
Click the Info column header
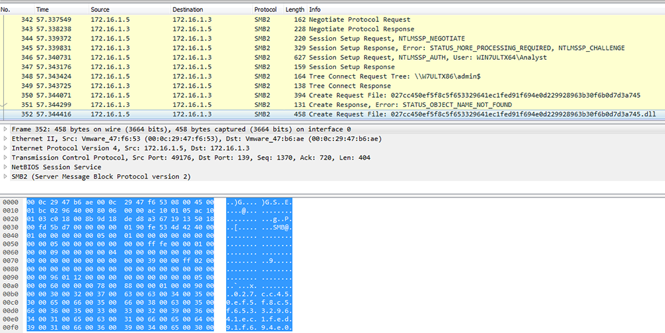tap(485, 9)
